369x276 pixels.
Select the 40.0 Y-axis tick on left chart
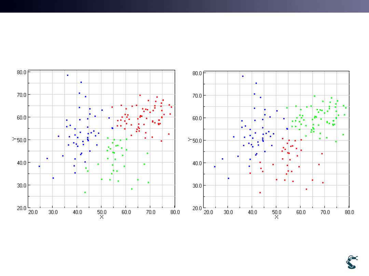(x=22, y=163)
